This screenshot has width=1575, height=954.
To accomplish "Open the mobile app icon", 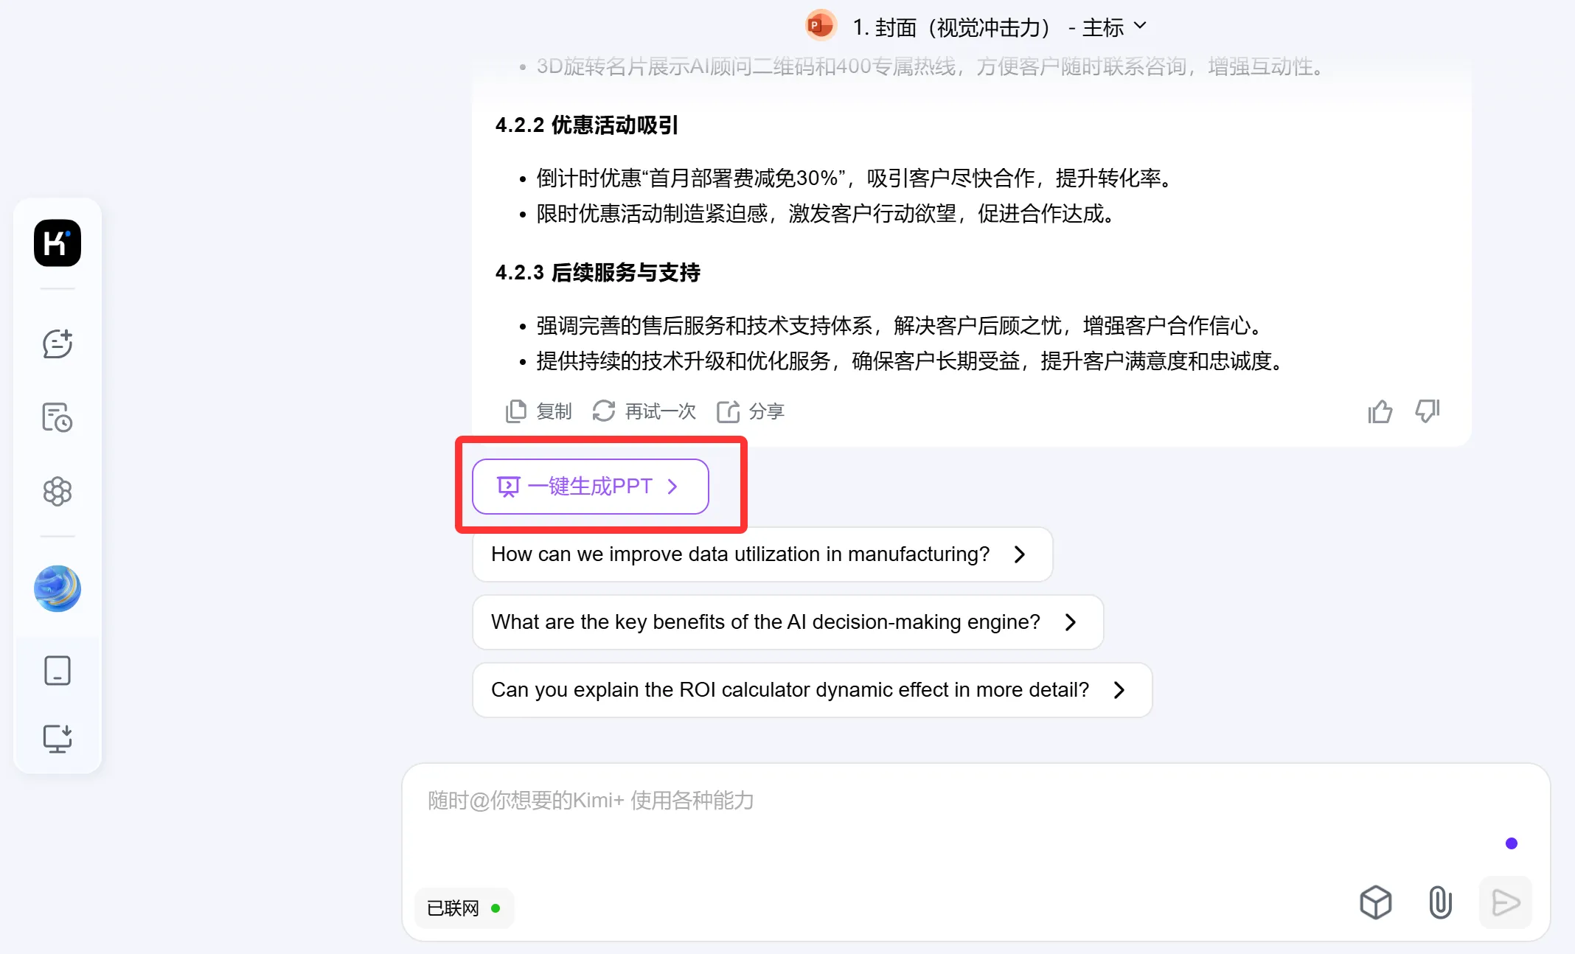I will (x=57, y=670).
